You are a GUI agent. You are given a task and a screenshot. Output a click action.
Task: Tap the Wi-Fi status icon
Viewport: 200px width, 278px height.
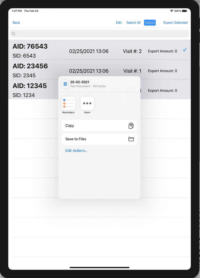[171, 11]
